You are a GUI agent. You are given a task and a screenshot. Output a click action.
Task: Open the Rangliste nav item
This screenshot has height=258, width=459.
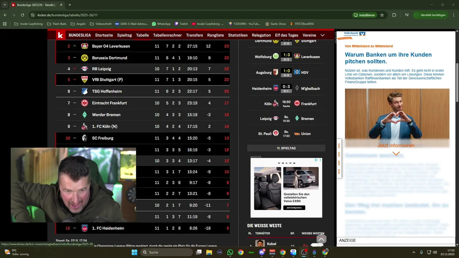coord(216,35)
